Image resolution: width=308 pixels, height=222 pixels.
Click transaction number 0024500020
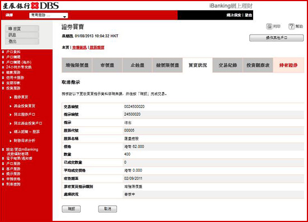tap(134, 106)
